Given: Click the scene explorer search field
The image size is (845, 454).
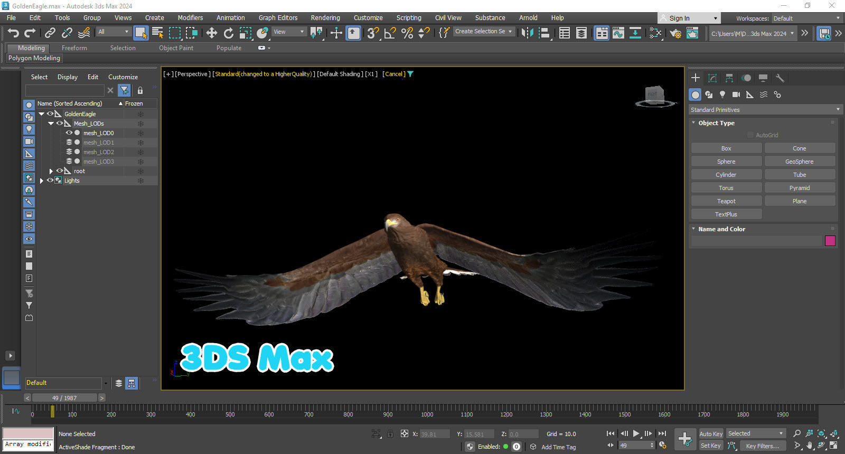Looking at the screenshot, I should [64, 90].
